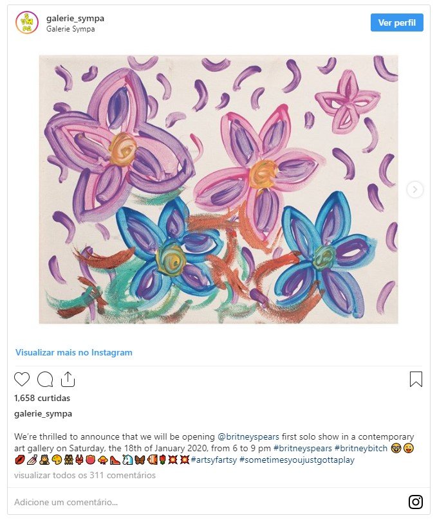Image resolution: width=437 pixels, height=520 pixels.
Task: Expand visualizar todos os 311 comentários
Action: 85,475
